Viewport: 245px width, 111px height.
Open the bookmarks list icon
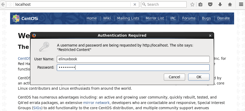(200, 4)
